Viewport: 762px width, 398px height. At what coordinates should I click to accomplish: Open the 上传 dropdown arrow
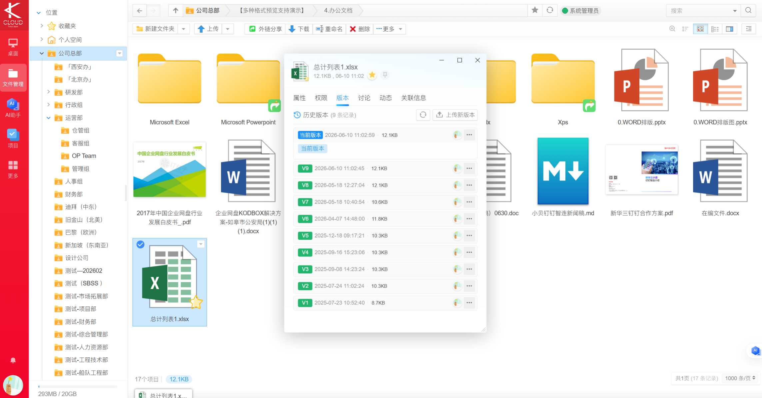point(228,29)
